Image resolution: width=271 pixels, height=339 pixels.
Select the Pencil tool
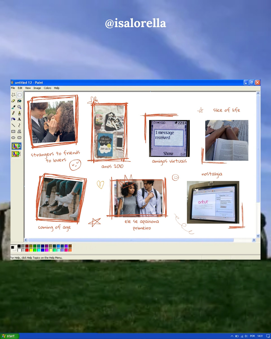point(13,113)
